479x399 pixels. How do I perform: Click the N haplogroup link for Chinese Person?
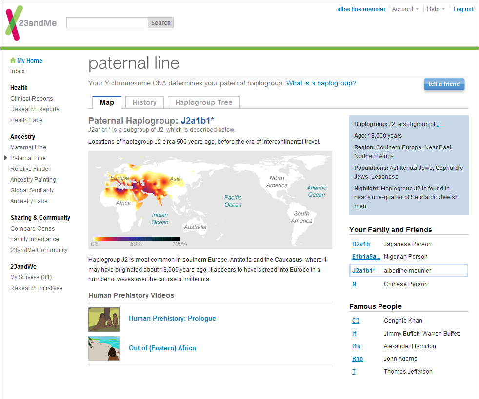tap(354, 284)
